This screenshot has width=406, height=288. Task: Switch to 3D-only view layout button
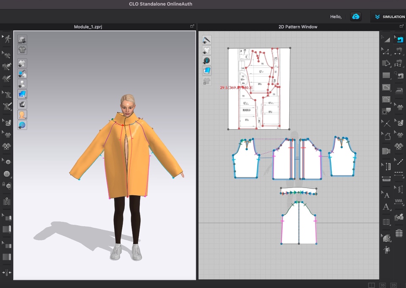(382, 285)
